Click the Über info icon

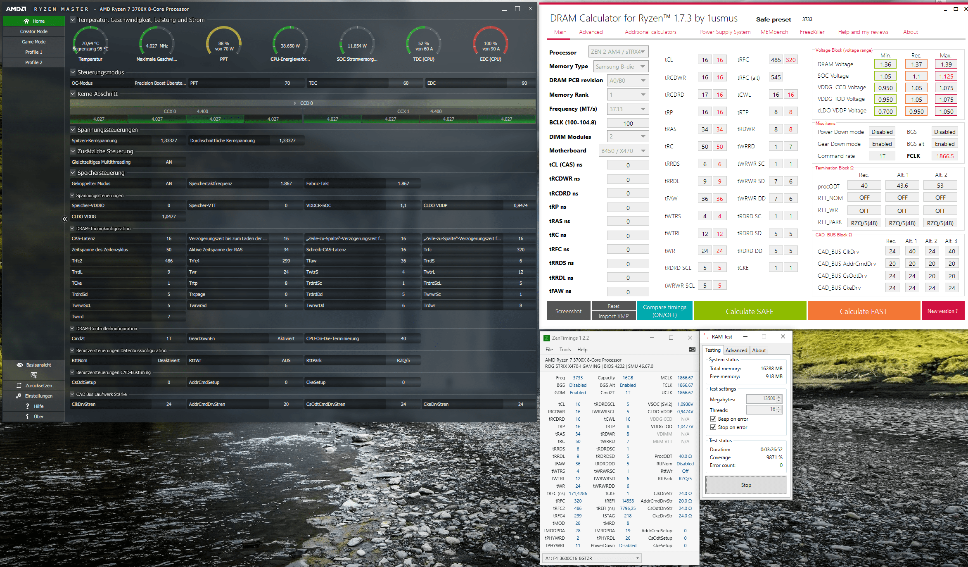pos(27,417)
